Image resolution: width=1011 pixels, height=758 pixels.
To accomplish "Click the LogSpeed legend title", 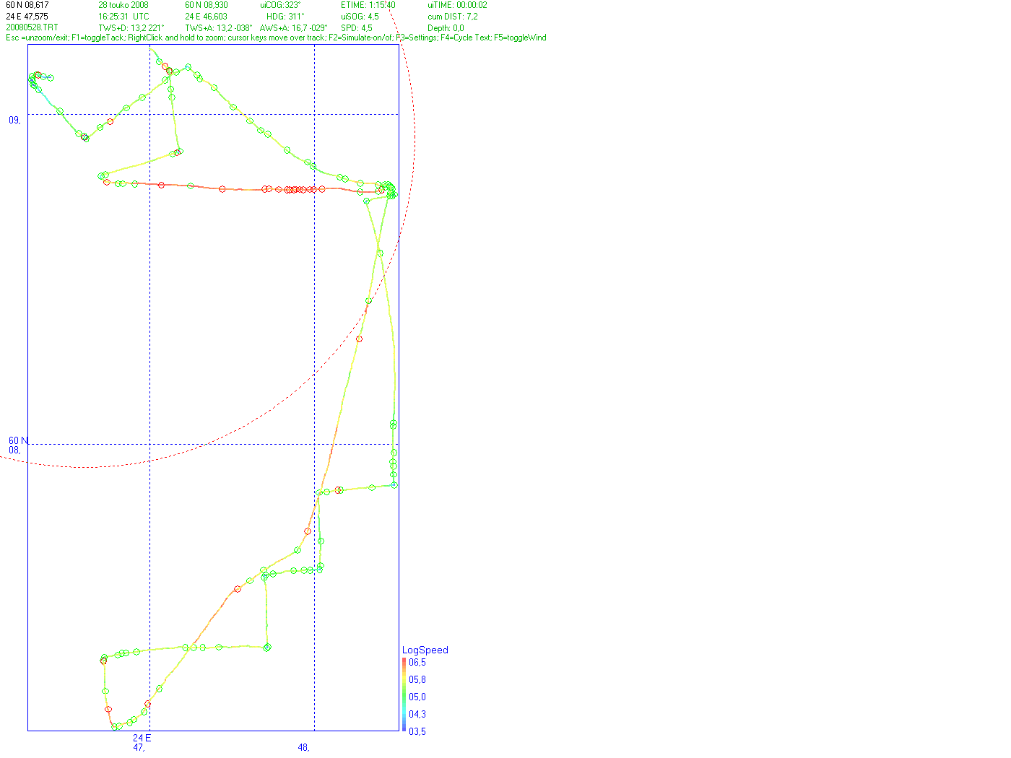I will click(425, 650).
